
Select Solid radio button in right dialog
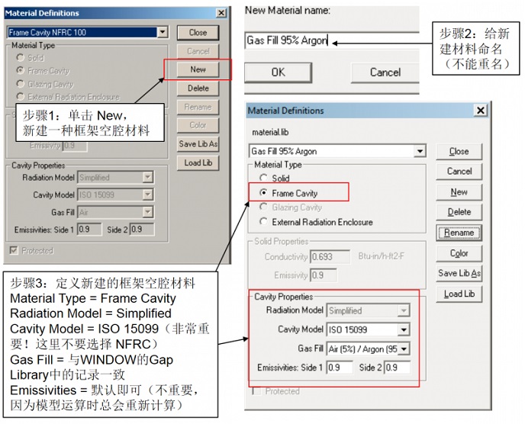(x=263, y=178)
